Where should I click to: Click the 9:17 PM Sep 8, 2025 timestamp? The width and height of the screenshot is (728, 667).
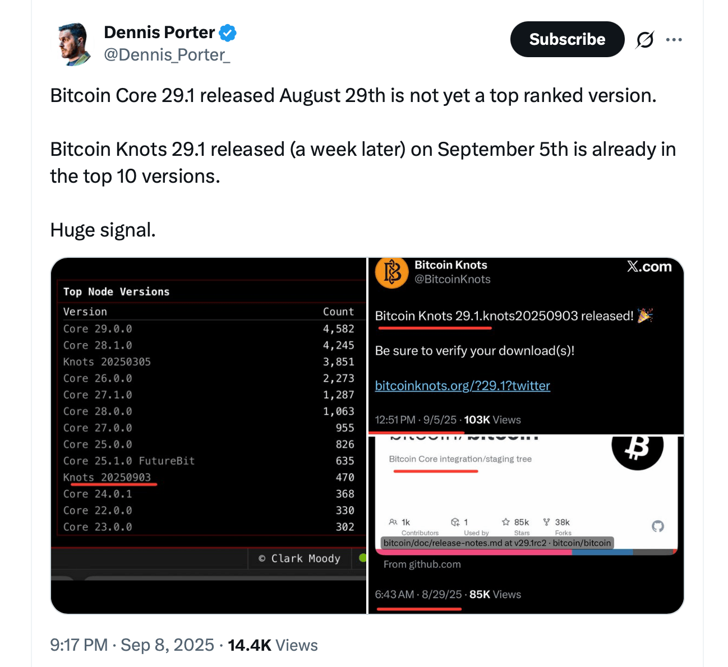tap(132, 645)
